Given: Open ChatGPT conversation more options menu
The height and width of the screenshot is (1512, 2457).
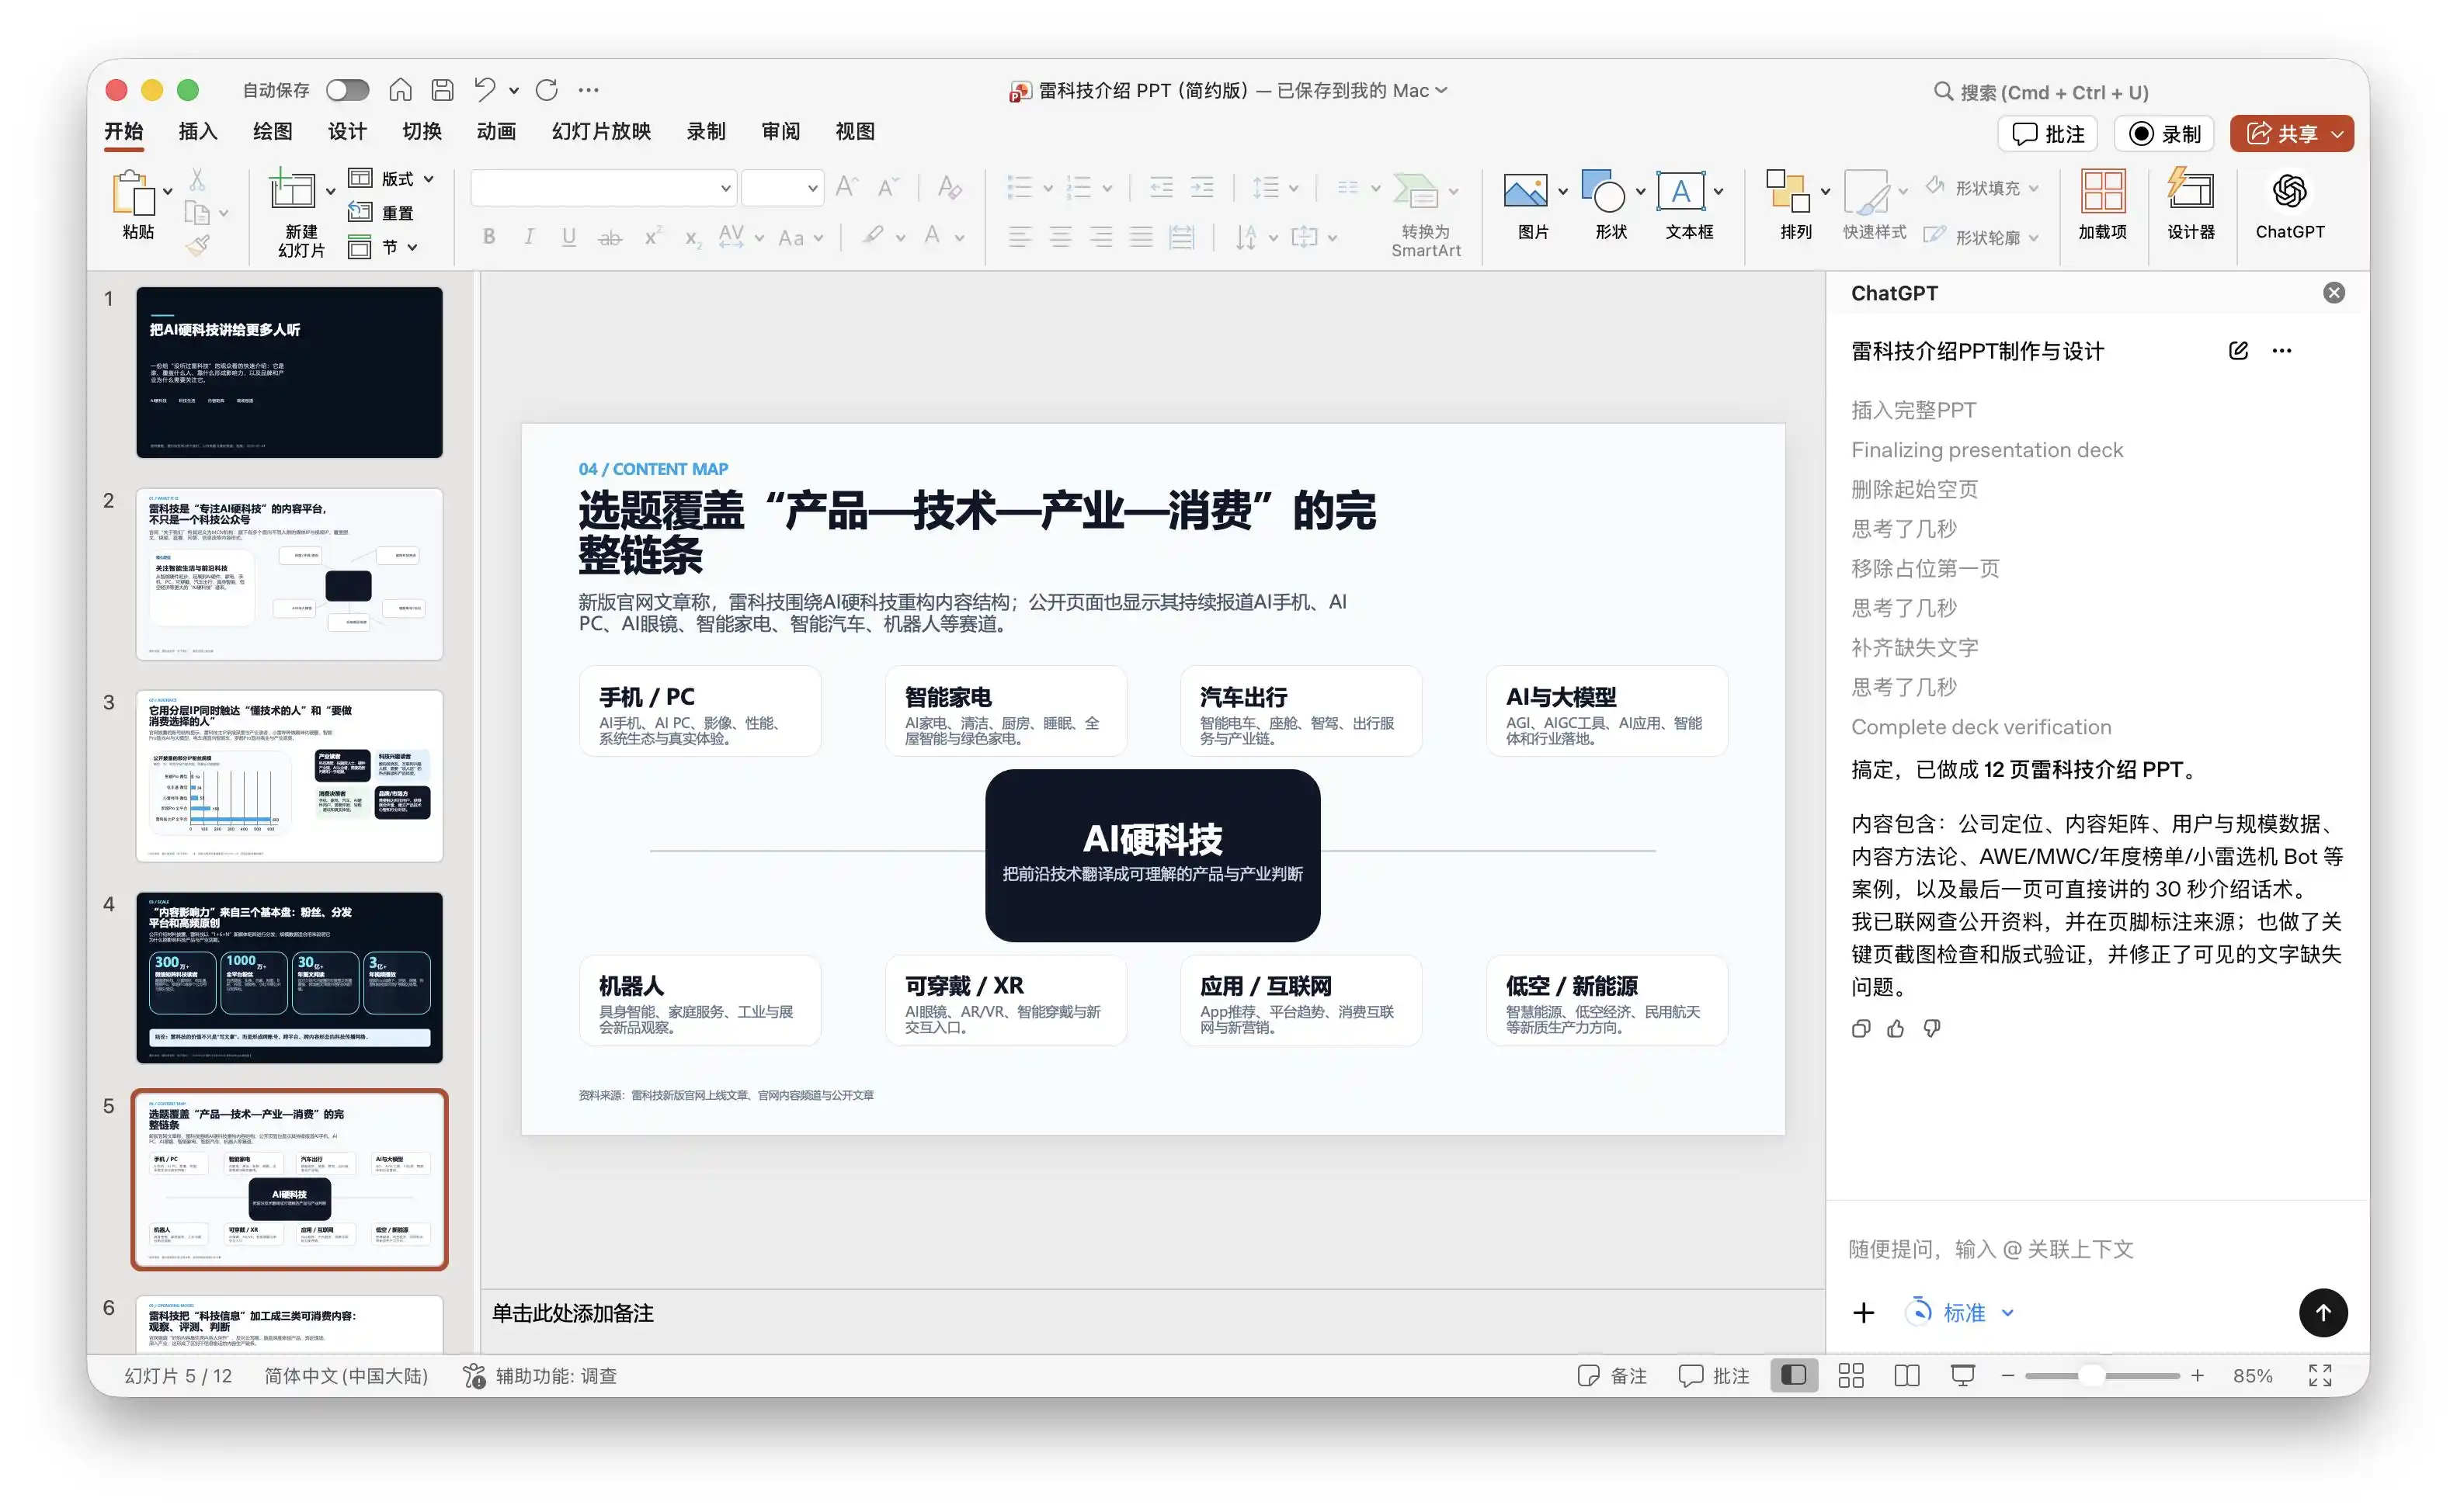Looking at the screenshot, I should 2282,350.
